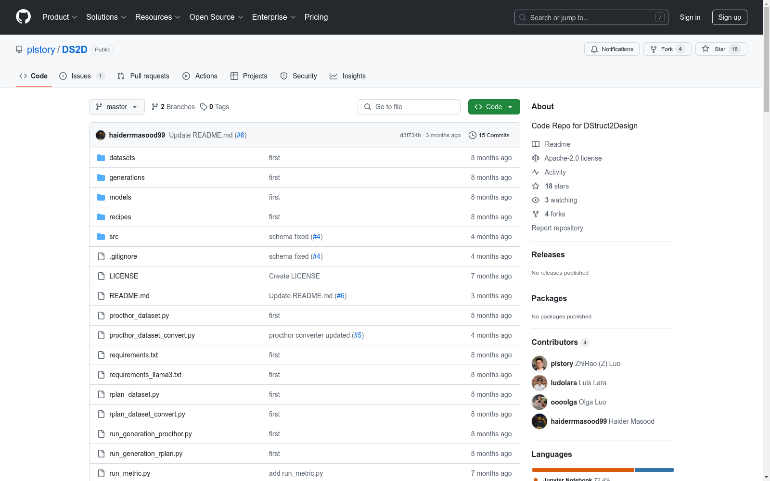Expand the Solutions menu
Screen dimensions: 770x481
tap(106, 17)
